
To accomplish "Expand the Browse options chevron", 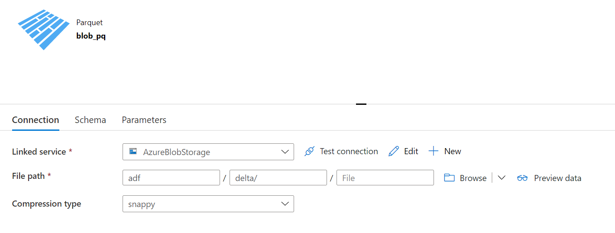I will [x=502, y=178].
